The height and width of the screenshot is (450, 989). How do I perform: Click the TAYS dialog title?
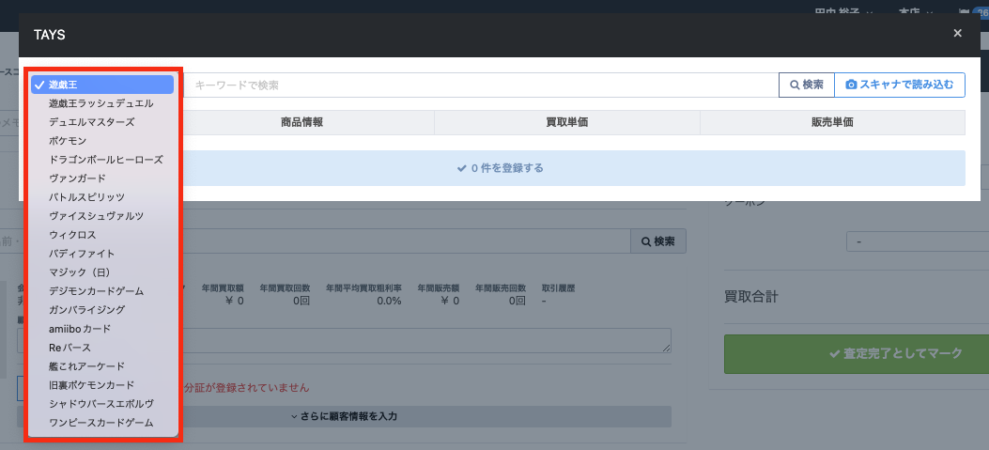(x=50, y=36)
